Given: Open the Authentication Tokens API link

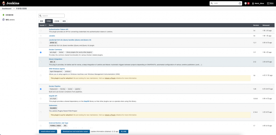Looking at the screenshot, I should click(58, 29).
